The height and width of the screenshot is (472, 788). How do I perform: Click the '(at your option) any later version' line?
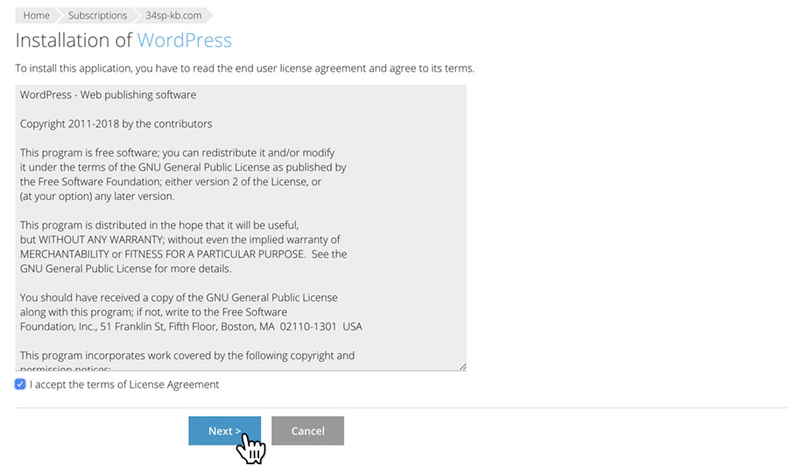tap(97, 196)
